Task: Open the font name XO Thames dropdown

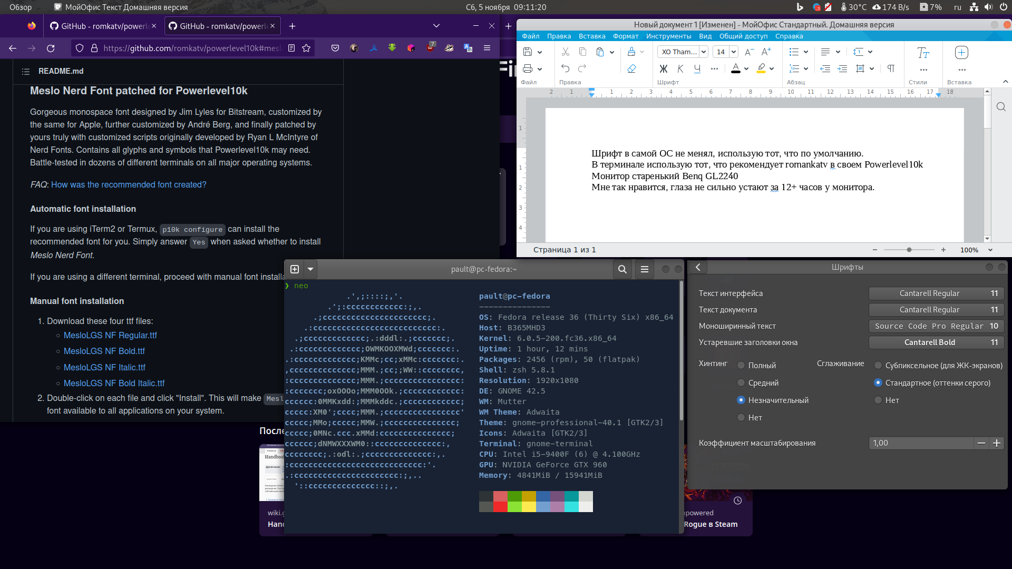Action: click(x=704, y=52)
